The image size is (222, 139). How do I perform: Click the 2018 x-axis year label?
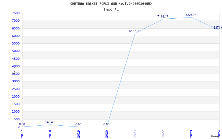coord(50,134)
